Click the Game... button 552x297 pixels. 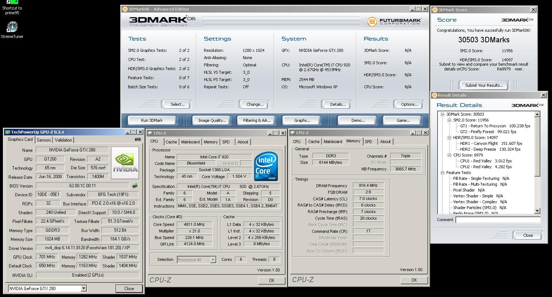point(403,120)
